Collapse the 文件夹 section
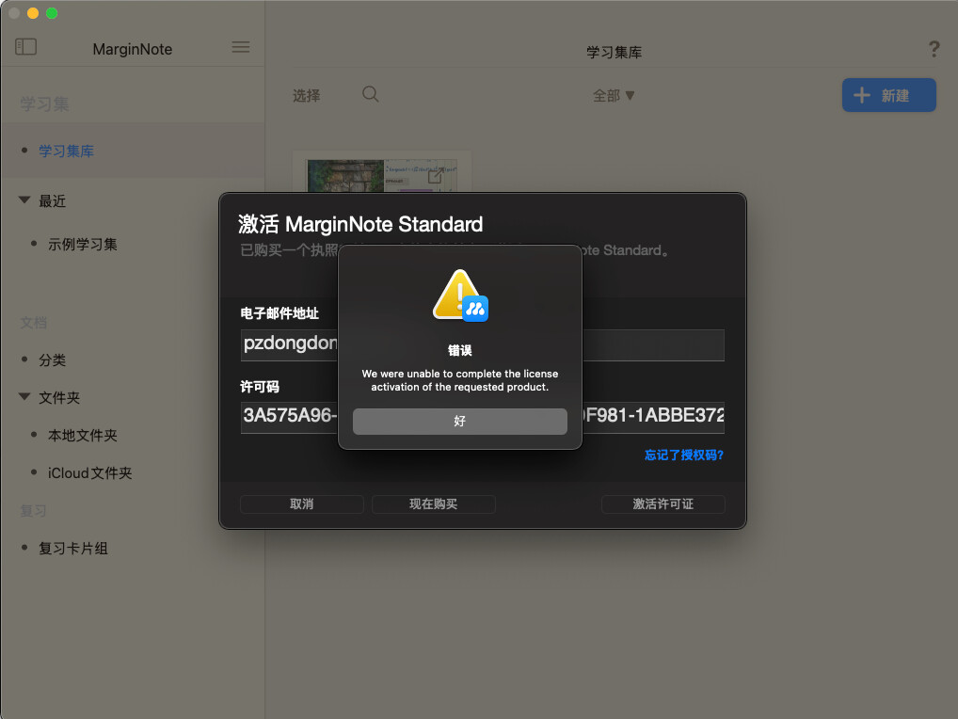Viewport: 958px width, 719px height. [24, 397]
